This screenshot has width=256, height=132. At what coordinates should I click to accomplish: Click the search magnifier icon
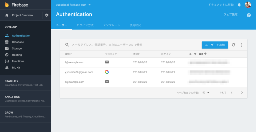click(67, 45)
